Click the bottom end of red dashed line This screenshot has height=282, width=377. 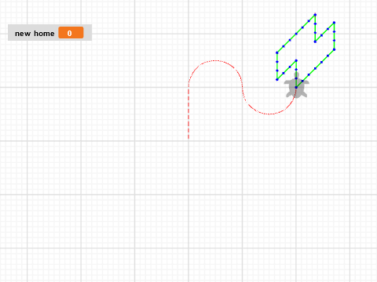pos(188,138)
